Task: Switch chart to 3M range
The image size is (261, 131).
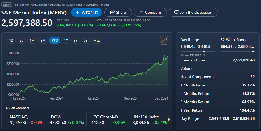Action: (43, 41)
